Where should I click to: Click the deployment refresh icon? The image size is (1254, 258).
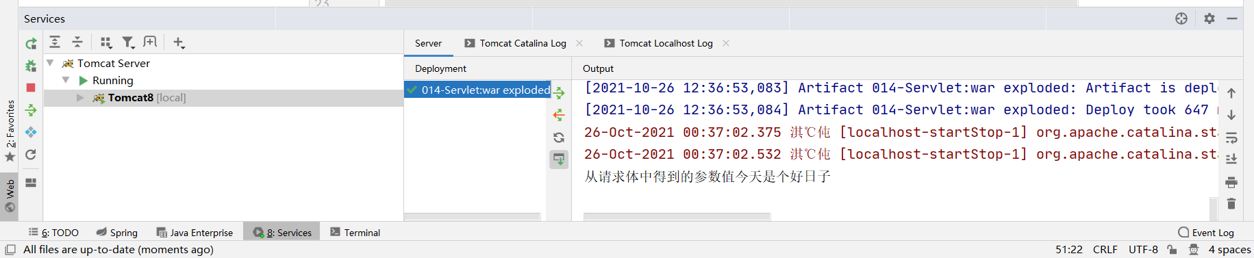click(559, 138)
